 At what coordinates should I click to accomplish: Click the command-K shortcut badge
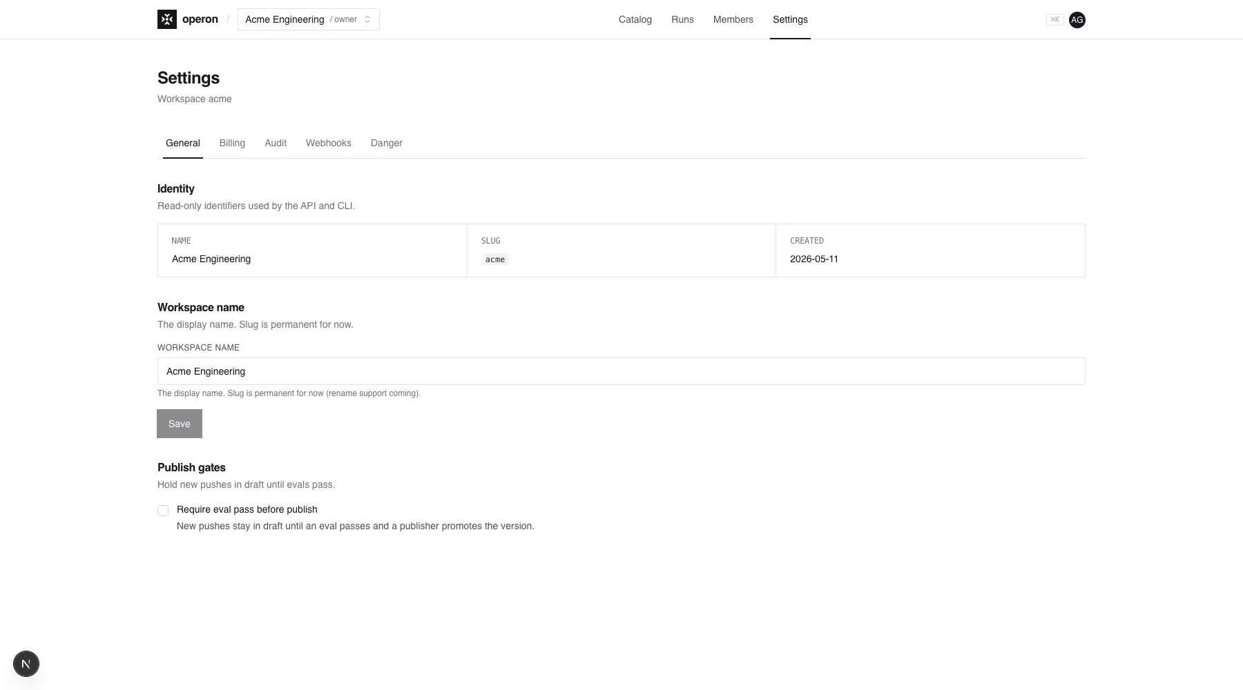click(1054, 20)
